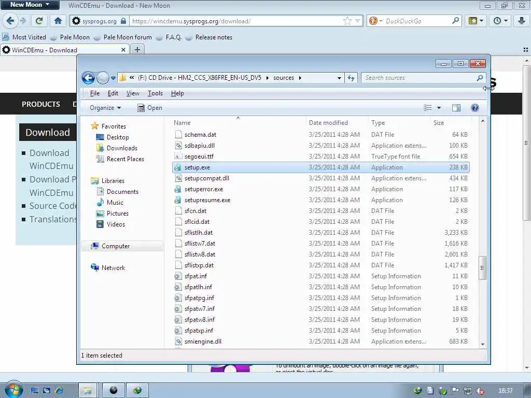Select Downloads in the navigation pane
Image resolution: width=531 pixels, height=398 pixels.
117,148
